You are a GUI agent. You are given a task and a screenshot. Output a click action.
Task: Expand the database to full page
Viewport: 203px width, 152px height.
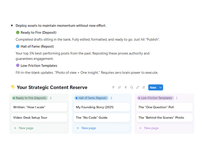point(138,87)
